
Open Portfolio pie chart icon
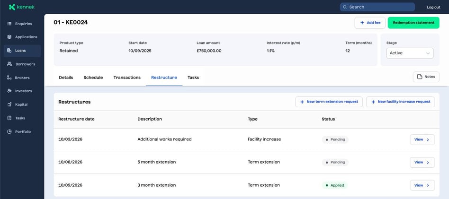click(9, 131)
